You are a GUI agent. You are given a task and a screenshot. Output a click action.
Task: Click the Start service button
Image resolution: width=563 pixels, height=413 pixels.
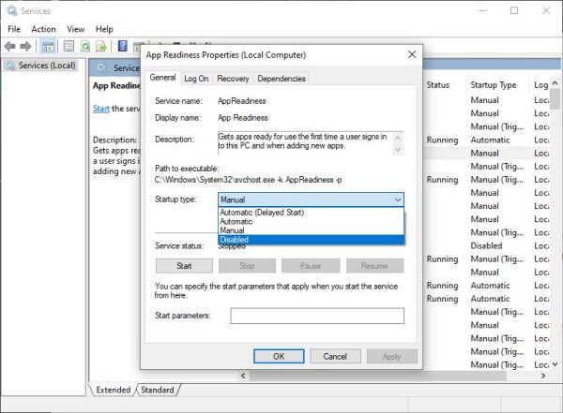pos(184,266)
